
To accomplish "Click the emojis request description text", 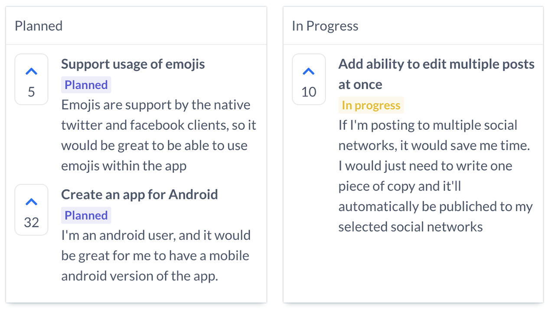I will point(158,135).
